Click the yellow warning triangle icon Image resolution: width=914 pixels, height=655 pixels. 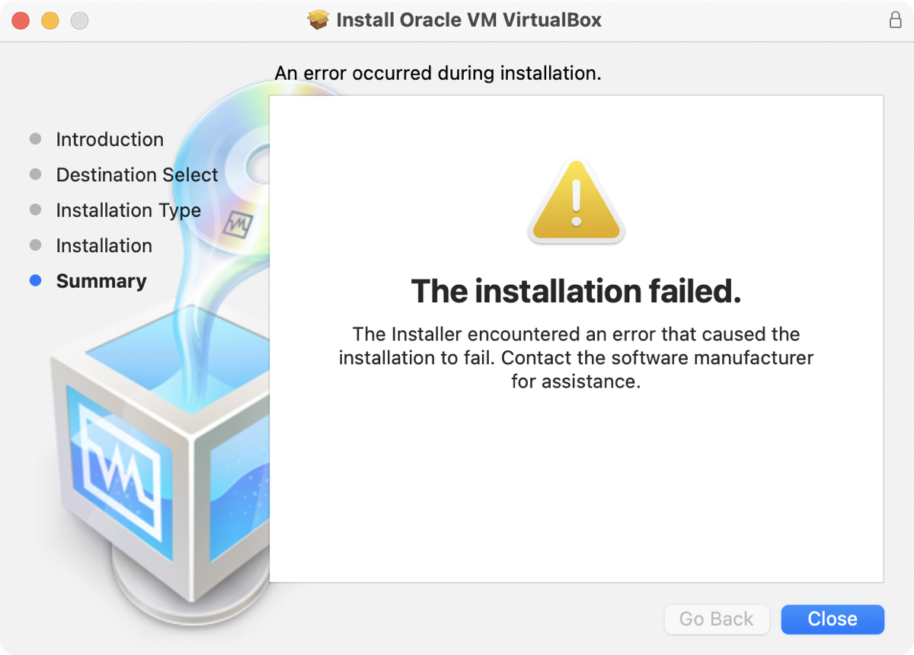point(576,202)
